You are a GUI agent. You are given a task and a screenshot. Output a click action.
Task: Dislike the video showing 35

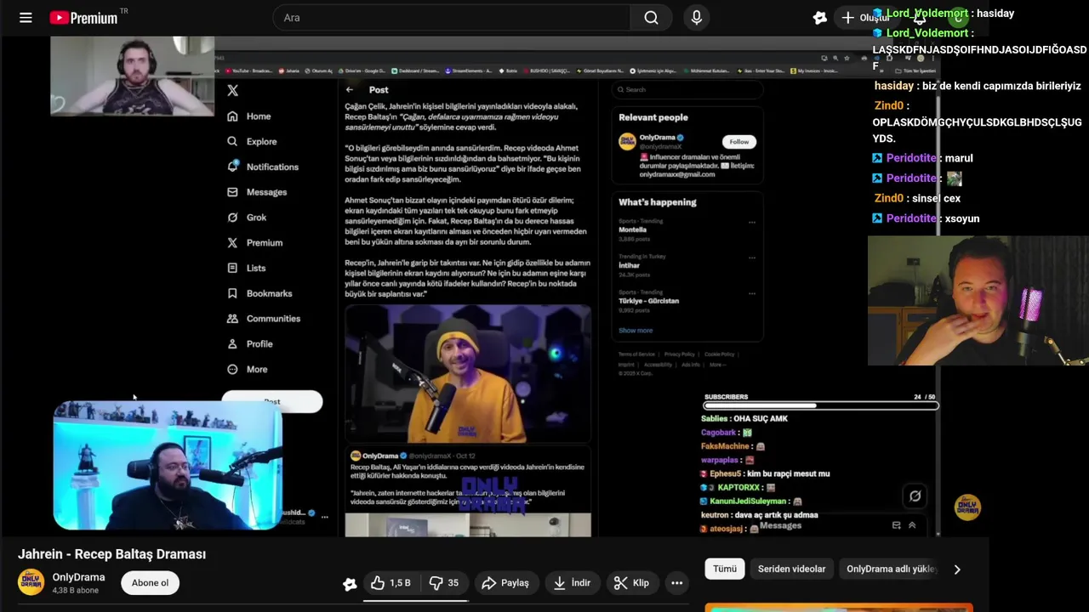[443, 583]
